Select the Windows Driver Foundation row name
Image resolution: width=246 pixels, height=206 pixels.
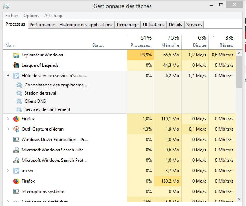coord(55,139)
